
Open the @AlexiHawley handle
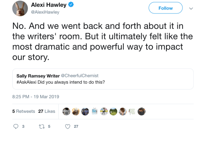coord(45,12)
